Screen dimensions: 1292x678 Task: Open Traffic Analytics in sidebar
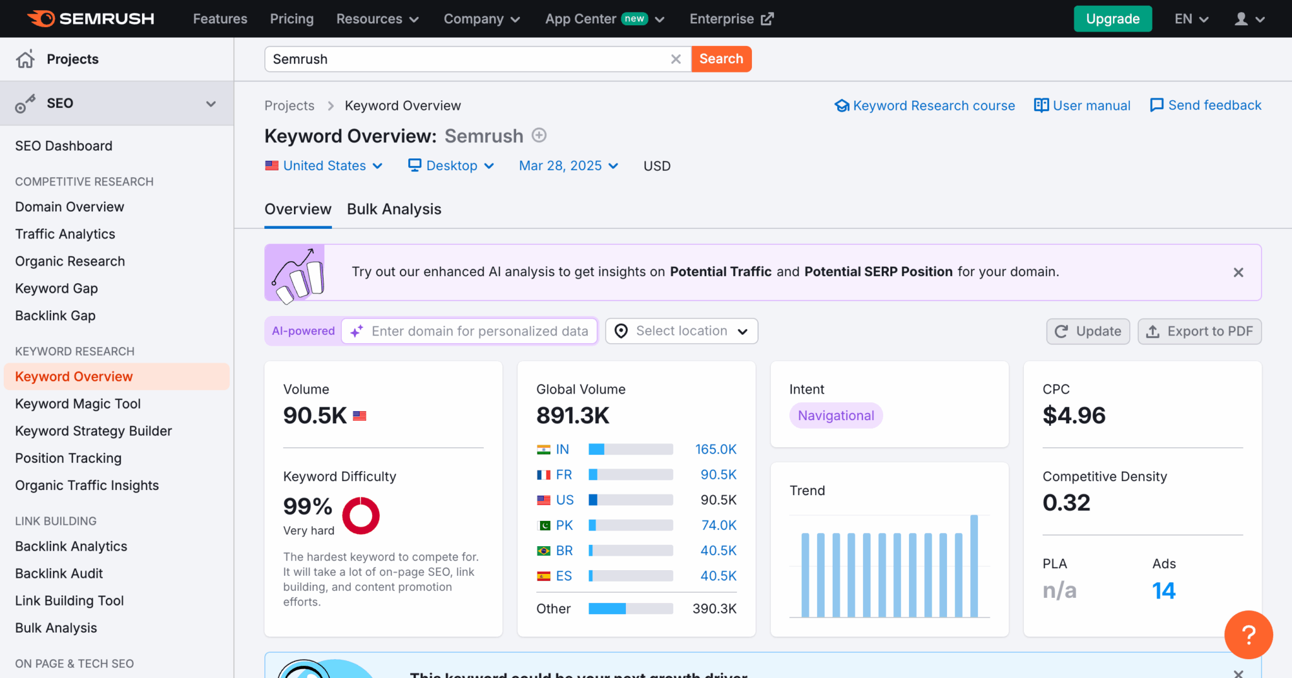click(65, 234)
